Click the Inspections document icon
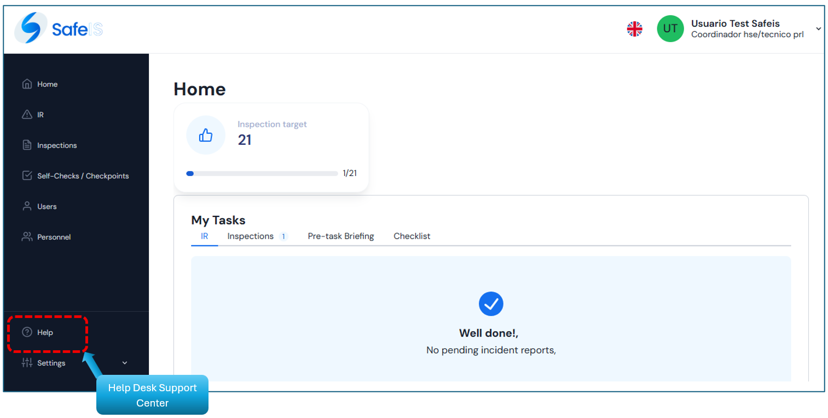 27,145
